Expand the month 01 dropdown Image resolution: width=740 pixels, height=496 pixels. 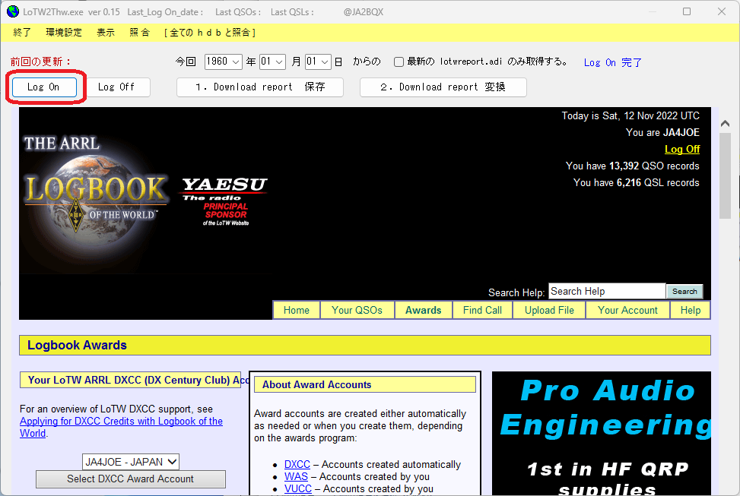tap(272, 62)
